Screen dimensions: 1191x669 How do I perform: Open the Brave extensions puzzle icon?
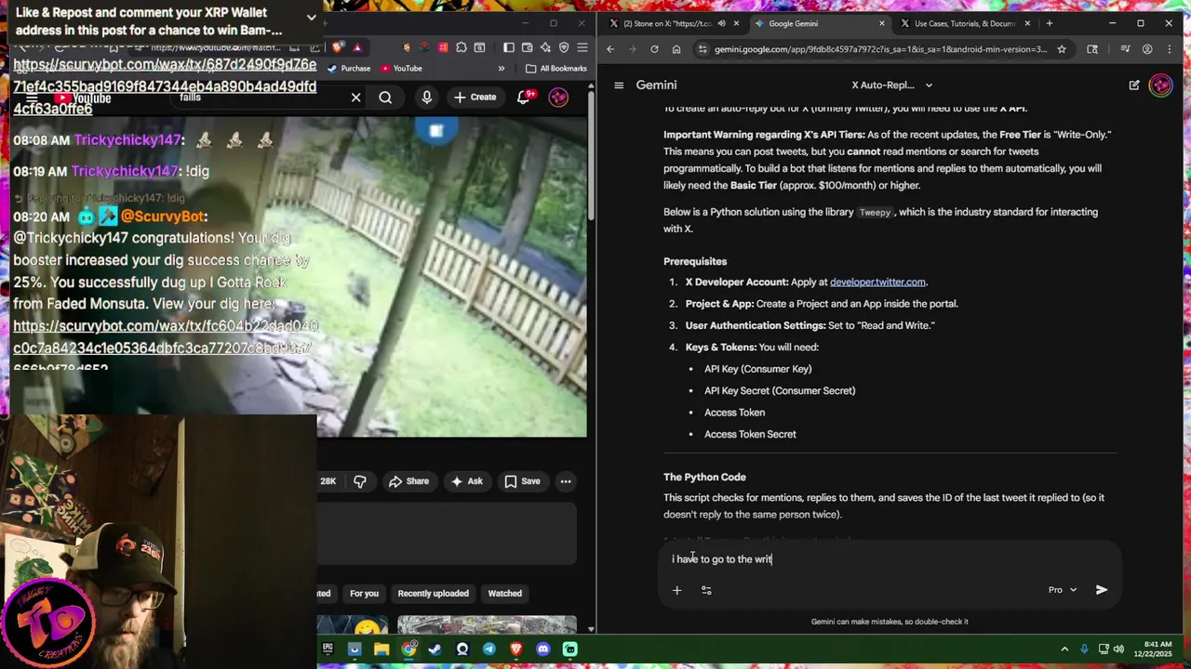click(x=461, y=47)
